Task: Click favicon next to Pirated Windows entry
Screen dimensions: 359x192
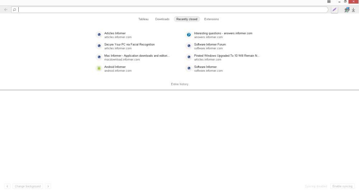Action: 189,57
